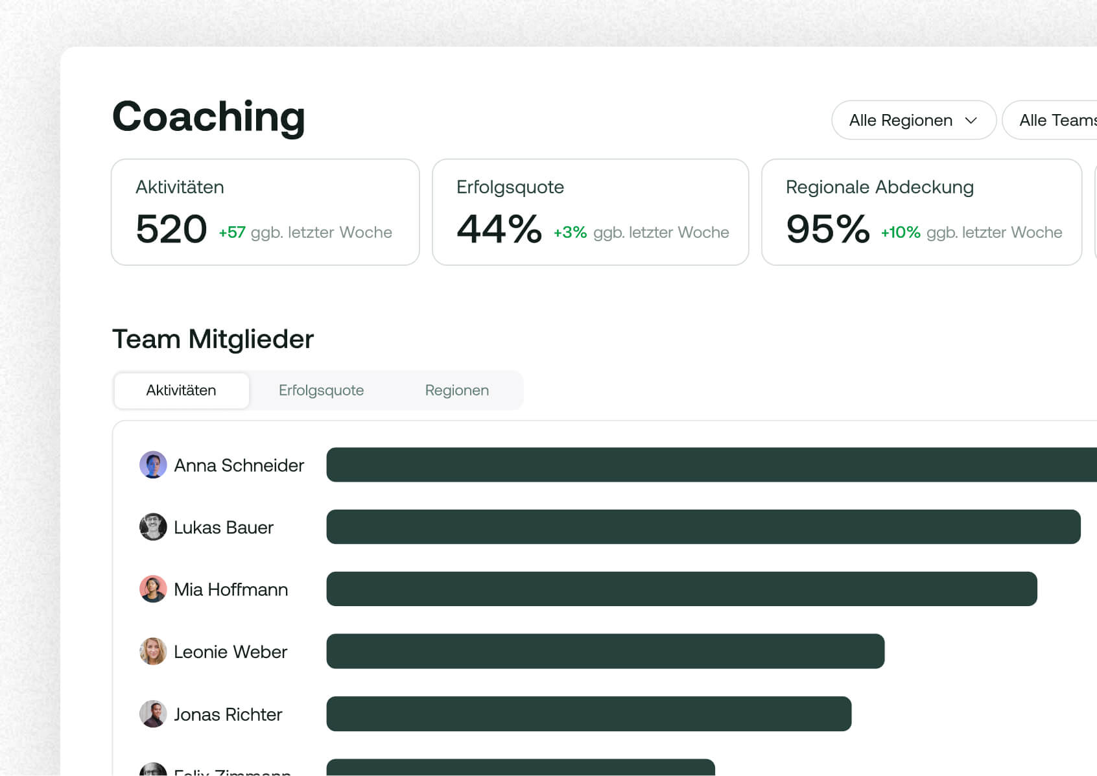This screenshot has width=1097, height=776.
Task: Switch to the Erfolgsquote tab
Action: (x=321, y=390)
